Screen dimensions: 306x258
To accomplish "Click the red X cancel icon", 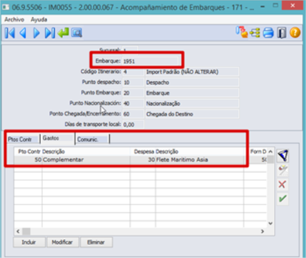I will (282, 184).
